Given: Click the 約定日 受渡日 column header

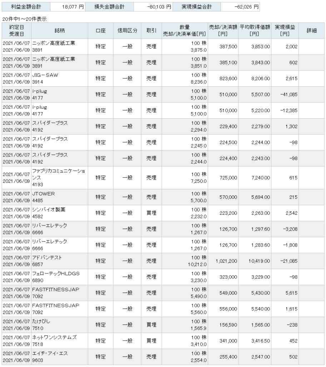Looking at the screenshot, I should click(16, 31).
